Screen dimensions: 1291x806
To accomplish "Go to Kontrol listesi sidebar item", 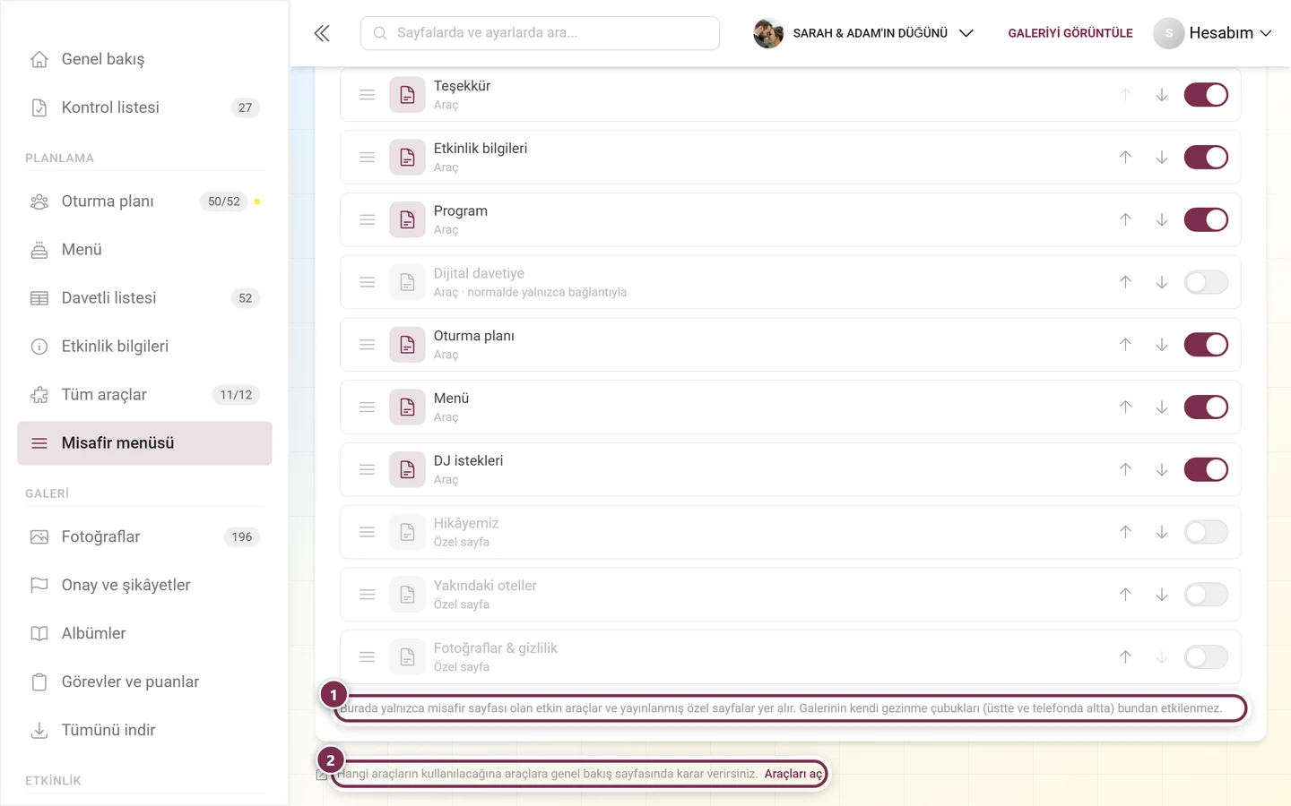I will 144,107.
